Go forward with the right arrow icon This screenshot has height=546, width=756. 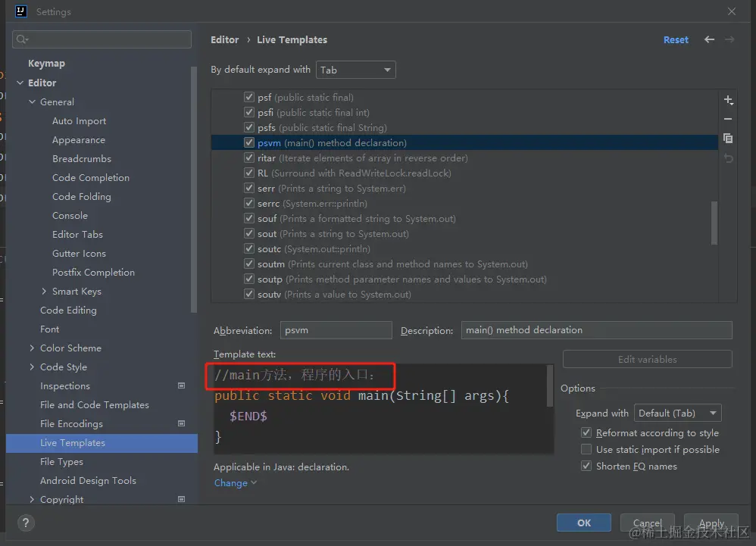[729, 39]
